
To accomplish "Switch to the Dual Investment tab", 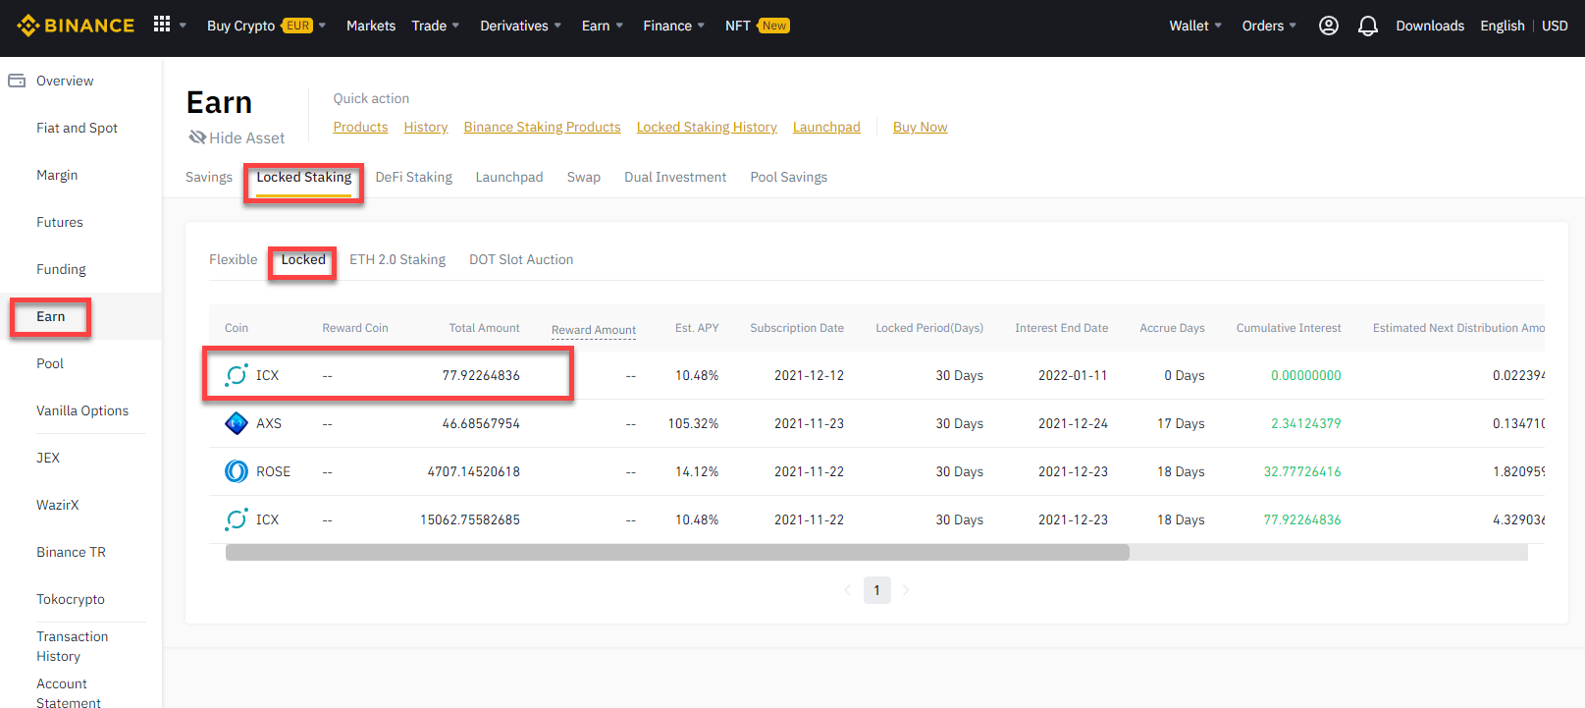I will 675,177.
